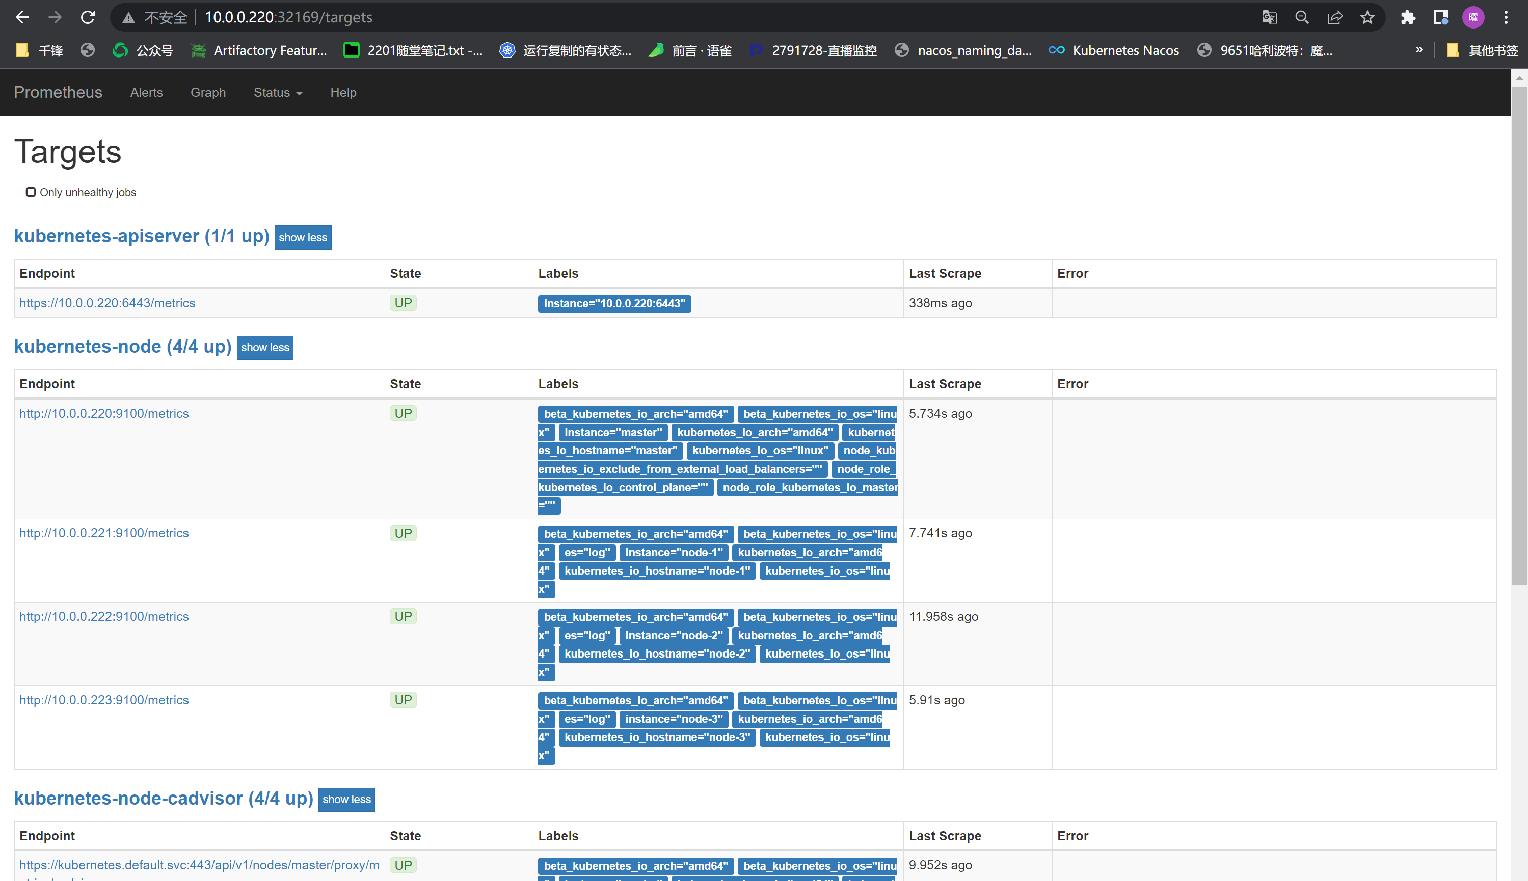Viewport: 1528px width, 881px height.
Task: Click the UP state for 10.0.0.222:9100
Action: [403, 616]
